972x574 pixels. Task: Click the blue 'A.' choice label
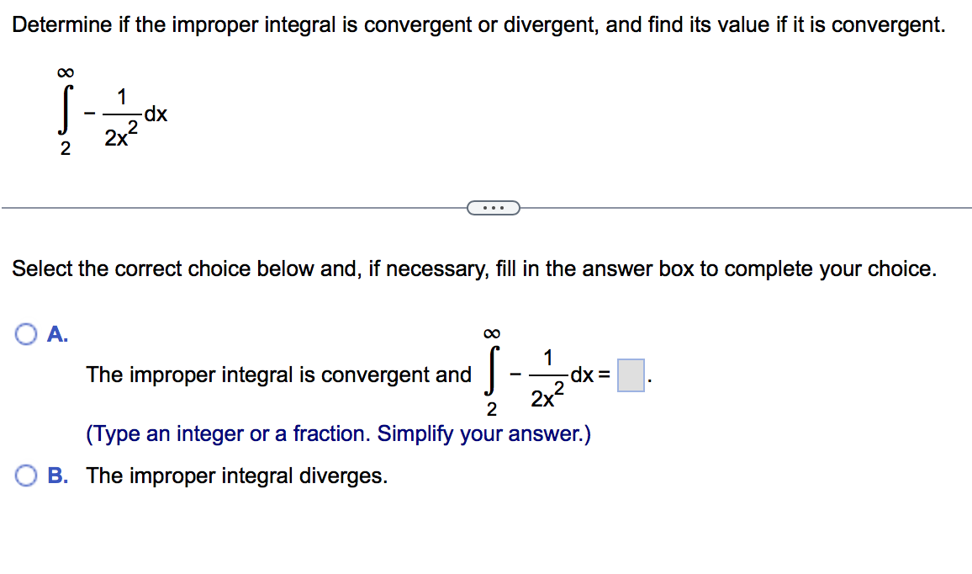[x=52, y=334]
